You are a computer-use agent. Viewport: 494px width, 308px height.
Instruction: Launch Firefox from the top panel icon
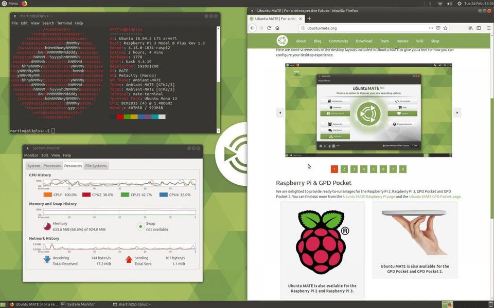click(24, 4)
